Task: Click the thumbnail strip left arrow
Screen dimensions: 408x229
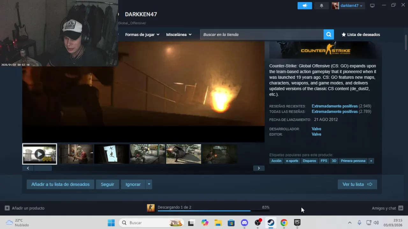Action: click(28, 168)
